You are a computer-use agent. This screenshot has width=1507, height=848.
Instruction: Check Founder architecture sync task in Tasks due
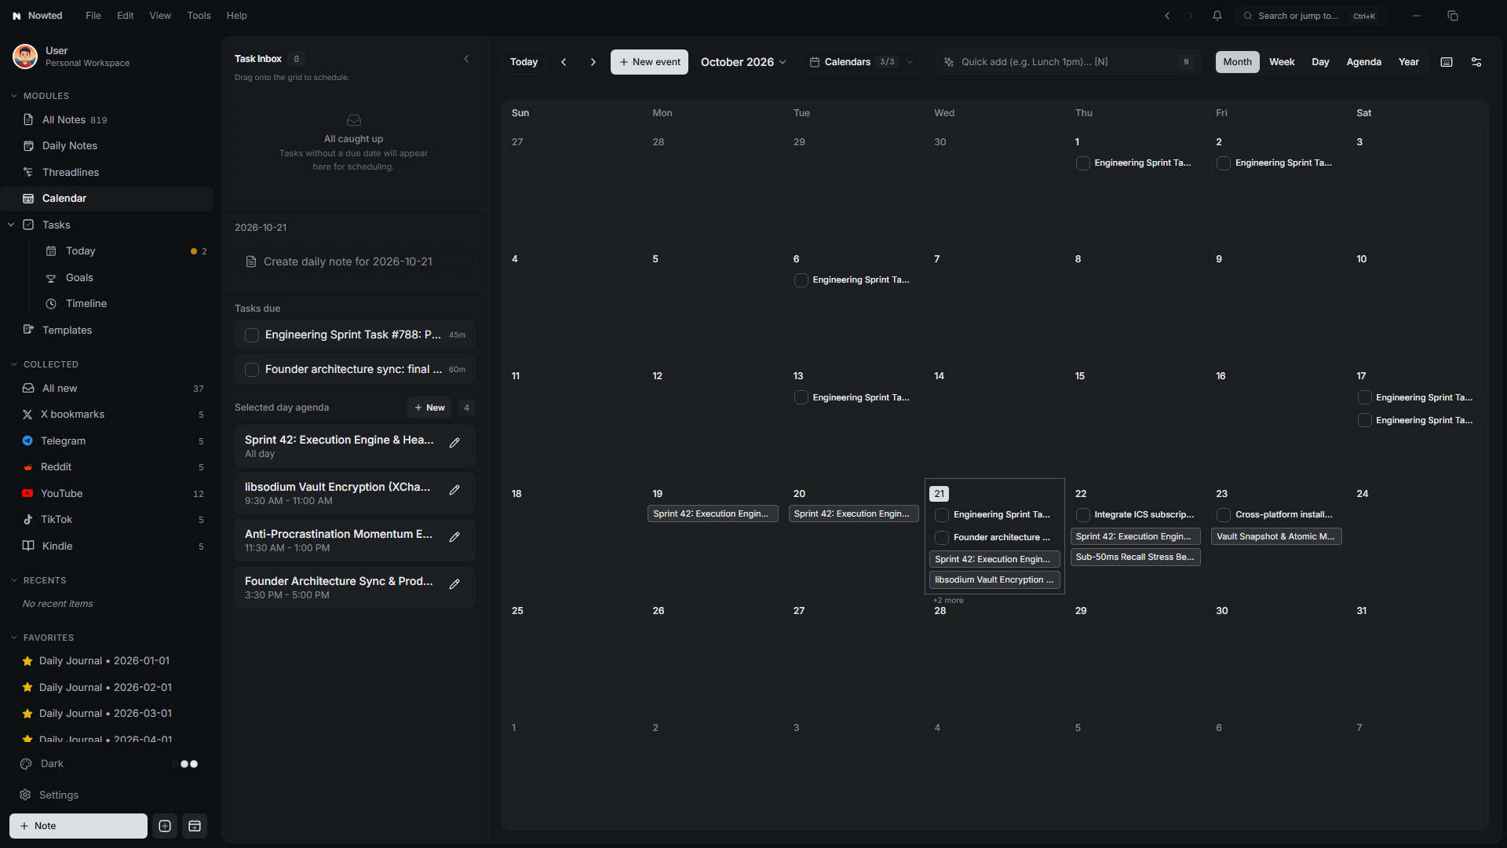[x=252, y=370]
